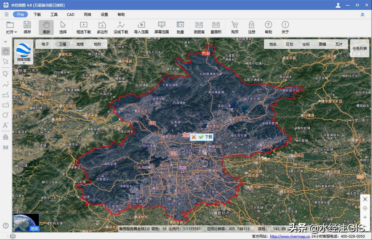Click the 导入范围 import extent icon

(141, 27)
